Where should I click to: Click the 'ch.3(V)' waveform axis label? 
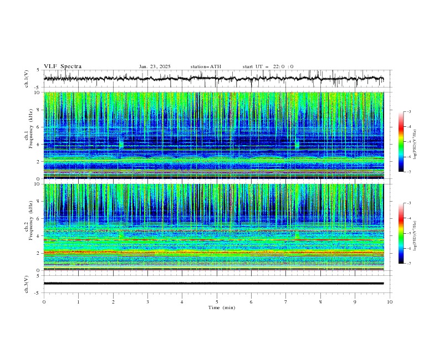click(x=27, y=284)
